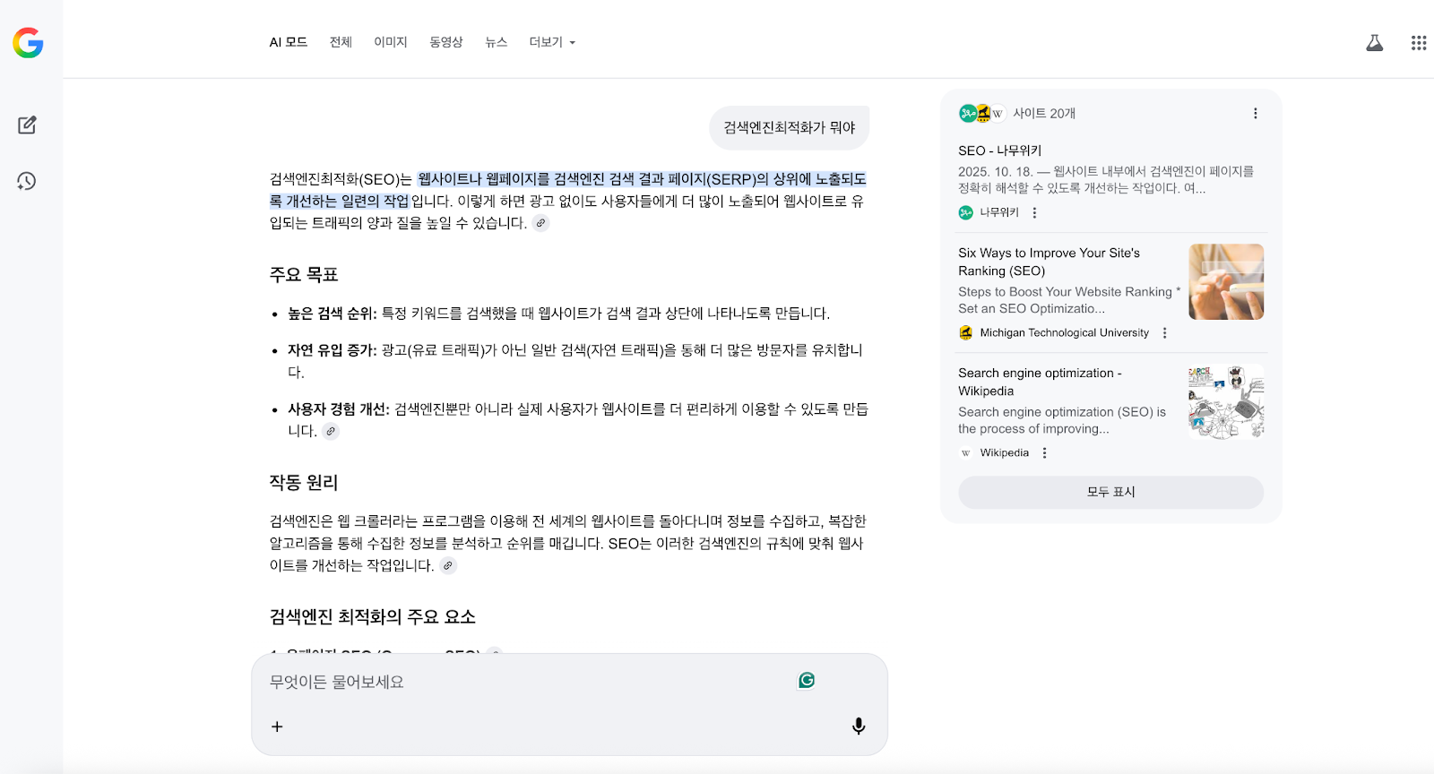Open AI mode history clock icon
1434x774 pixels.
tap(27, 181)
